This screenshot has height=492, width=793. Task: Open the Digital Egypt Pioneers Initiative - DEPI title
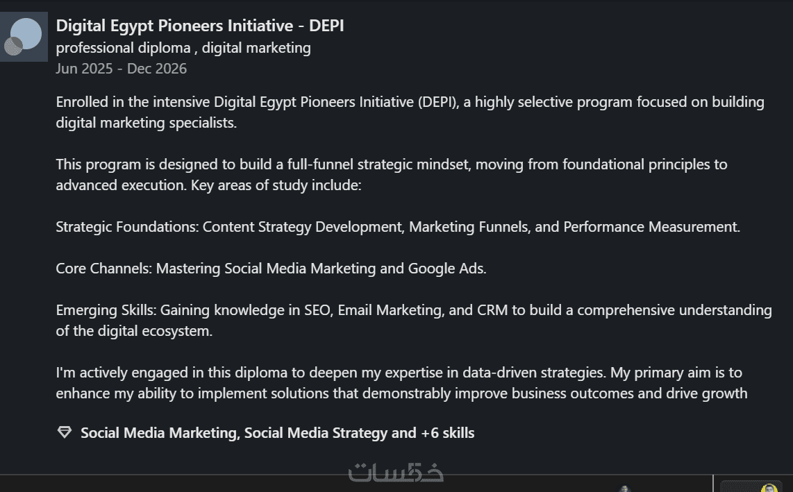point(199,26)
